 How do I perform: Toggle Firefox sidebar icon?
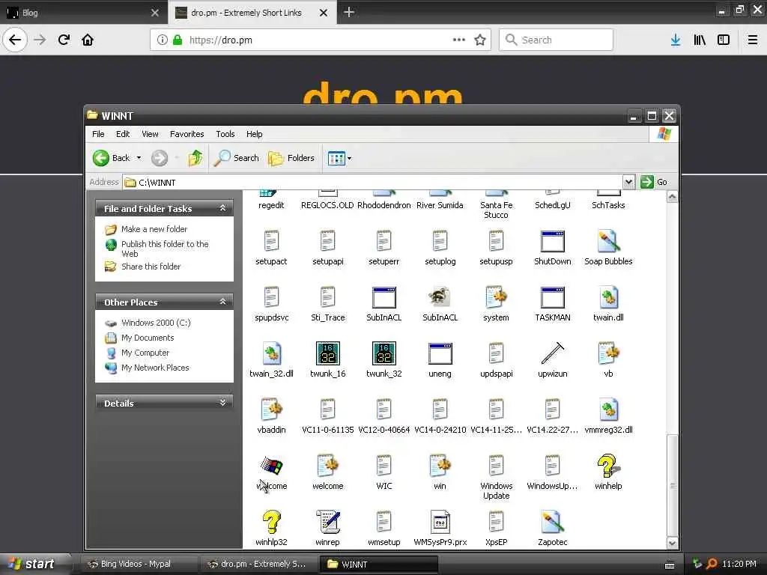coord(724,40)
